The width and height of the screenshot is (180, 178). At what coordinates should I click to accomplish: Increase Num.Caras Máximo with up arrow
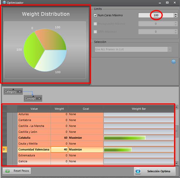175,14
